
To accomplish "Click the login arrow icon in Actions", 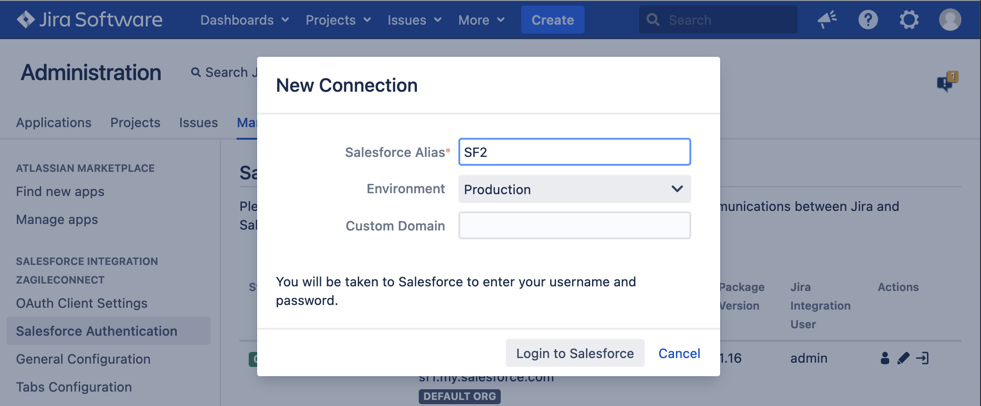I will coord(922,358).
